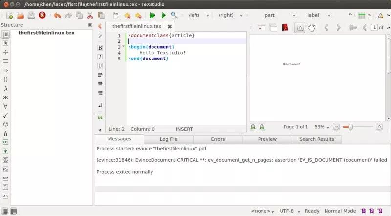391x216 pixels.
Task: Open checkmark symbols panel
Action: pyautogui.click(x=5, y=115)
